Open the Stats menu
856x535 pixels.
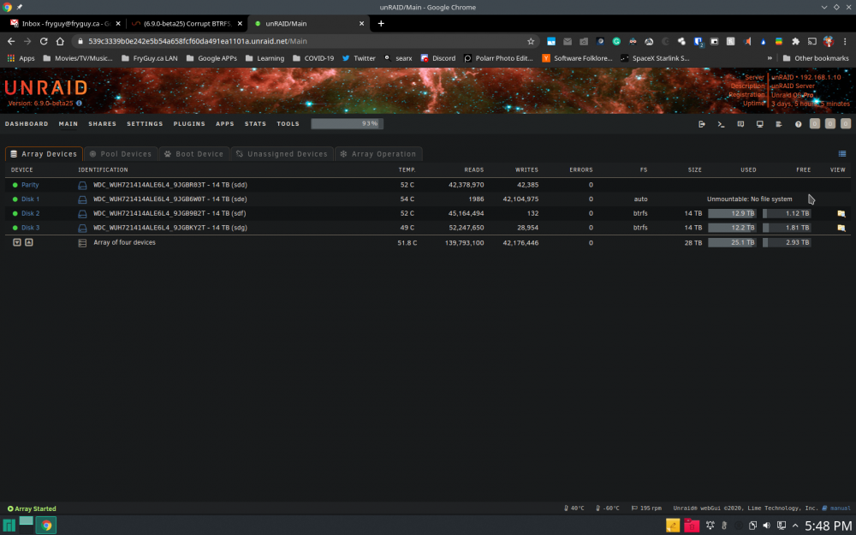tap(255, 124)
